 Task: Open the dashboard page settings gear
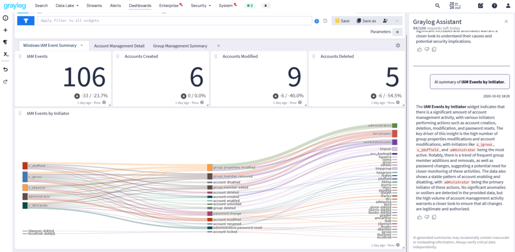398,45
